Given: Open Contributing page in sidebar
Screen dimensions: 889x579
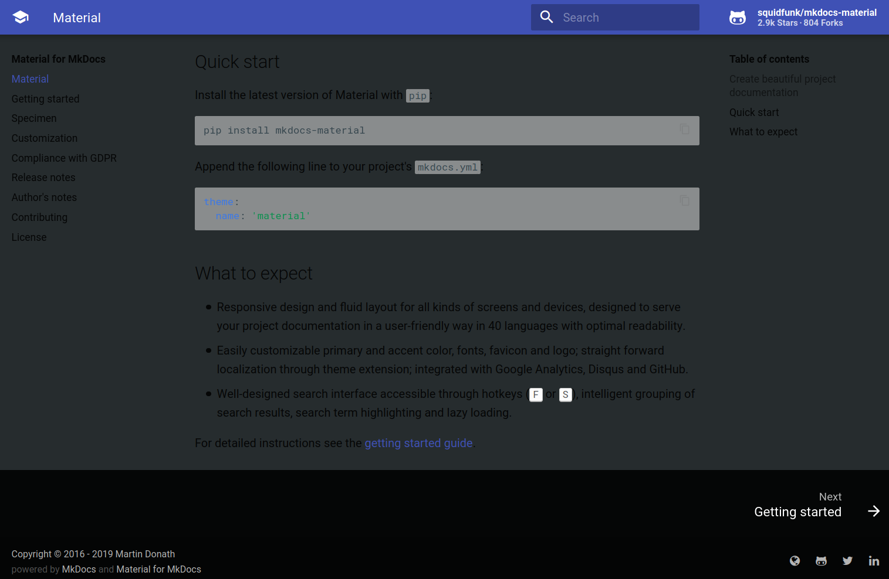Looking at the screenshot, I should (x=39, y=217).
